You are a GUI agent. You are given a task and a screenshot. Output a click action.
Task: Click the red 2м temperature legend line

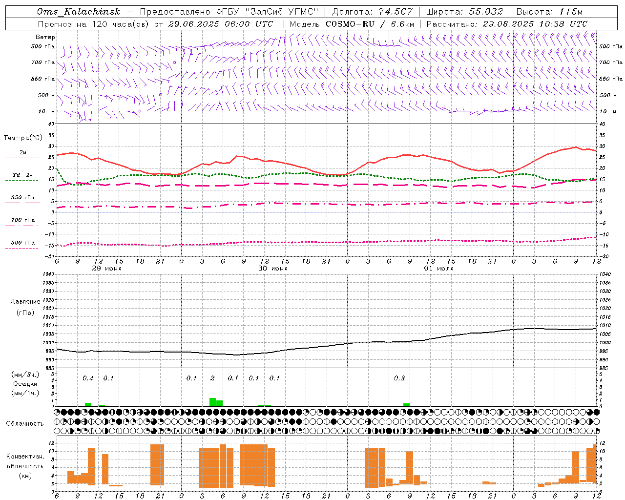point(22,157)
